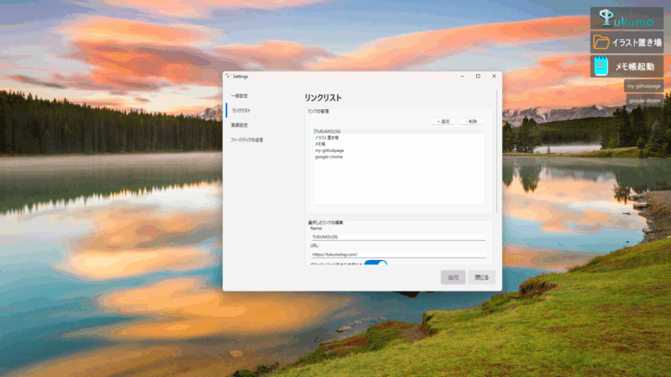Maximize the Settings window
Image resolution: width=671 pixels, height=377 pixels.
coord(478,76)
